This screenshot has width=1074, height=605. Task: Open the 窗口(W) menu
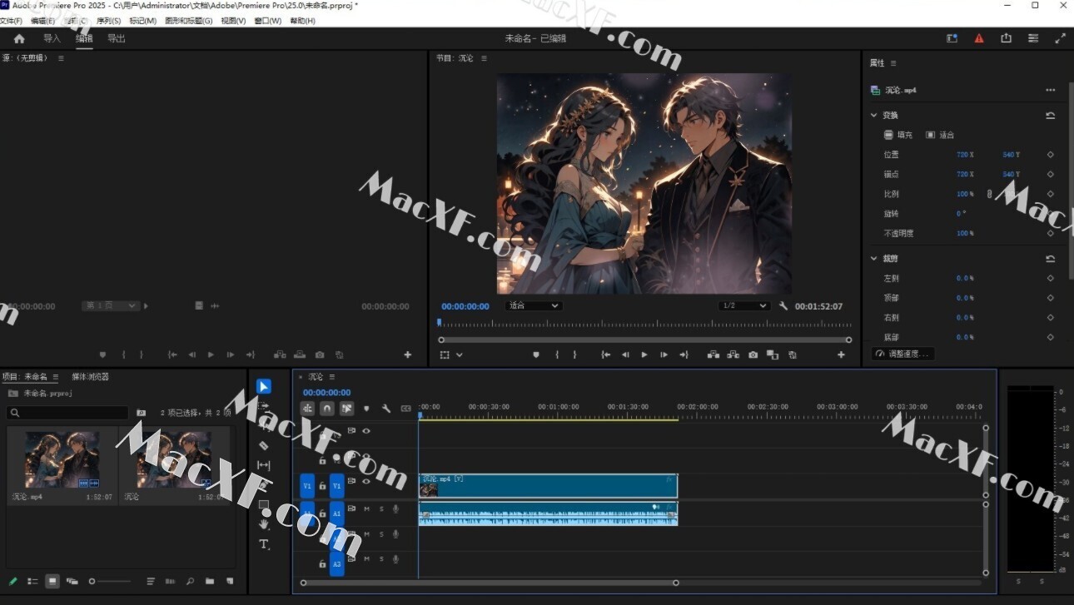(267, 21)
